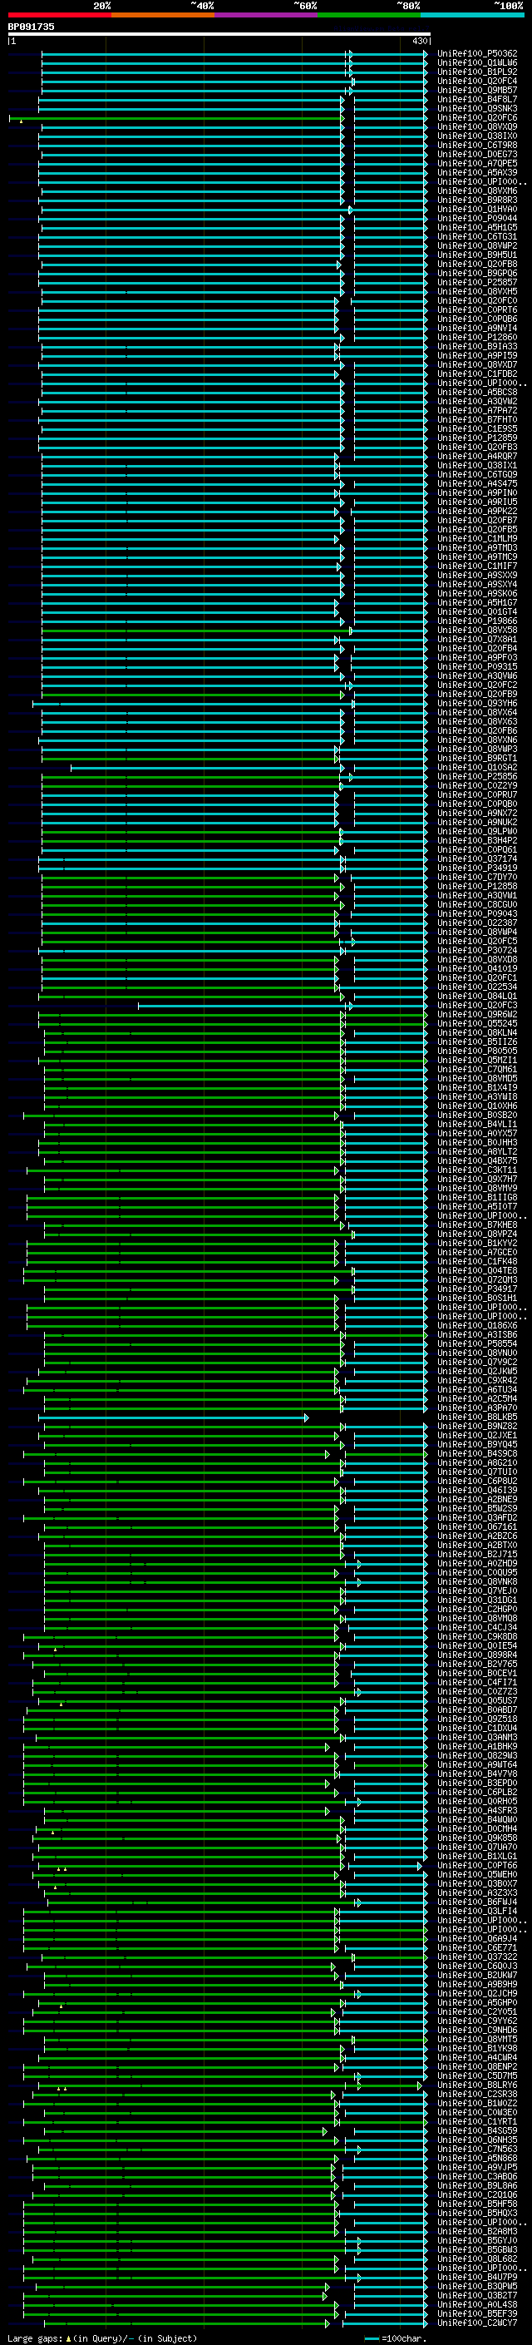Open the UniRef100_C6TG31 hit label
Image resolution: width=532 pixels, height=2345 pixels.
pyautogui.click(x=476, y=237)
